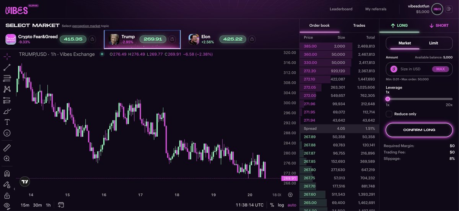Click the Vibes logo
The image size is (459, 211).
tap(17, 10)
